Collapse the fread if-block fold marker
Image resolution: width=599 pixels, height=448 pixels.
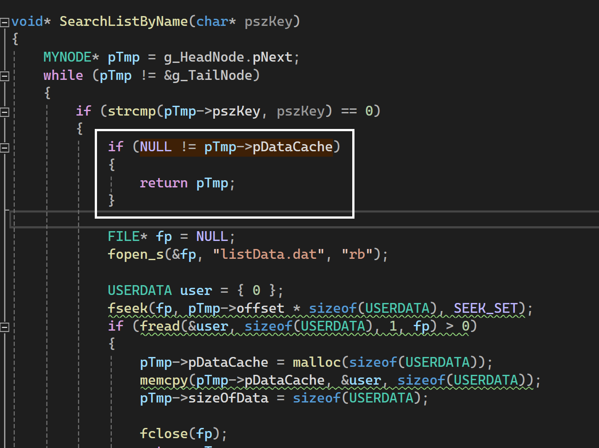click(x=4, y=328)
